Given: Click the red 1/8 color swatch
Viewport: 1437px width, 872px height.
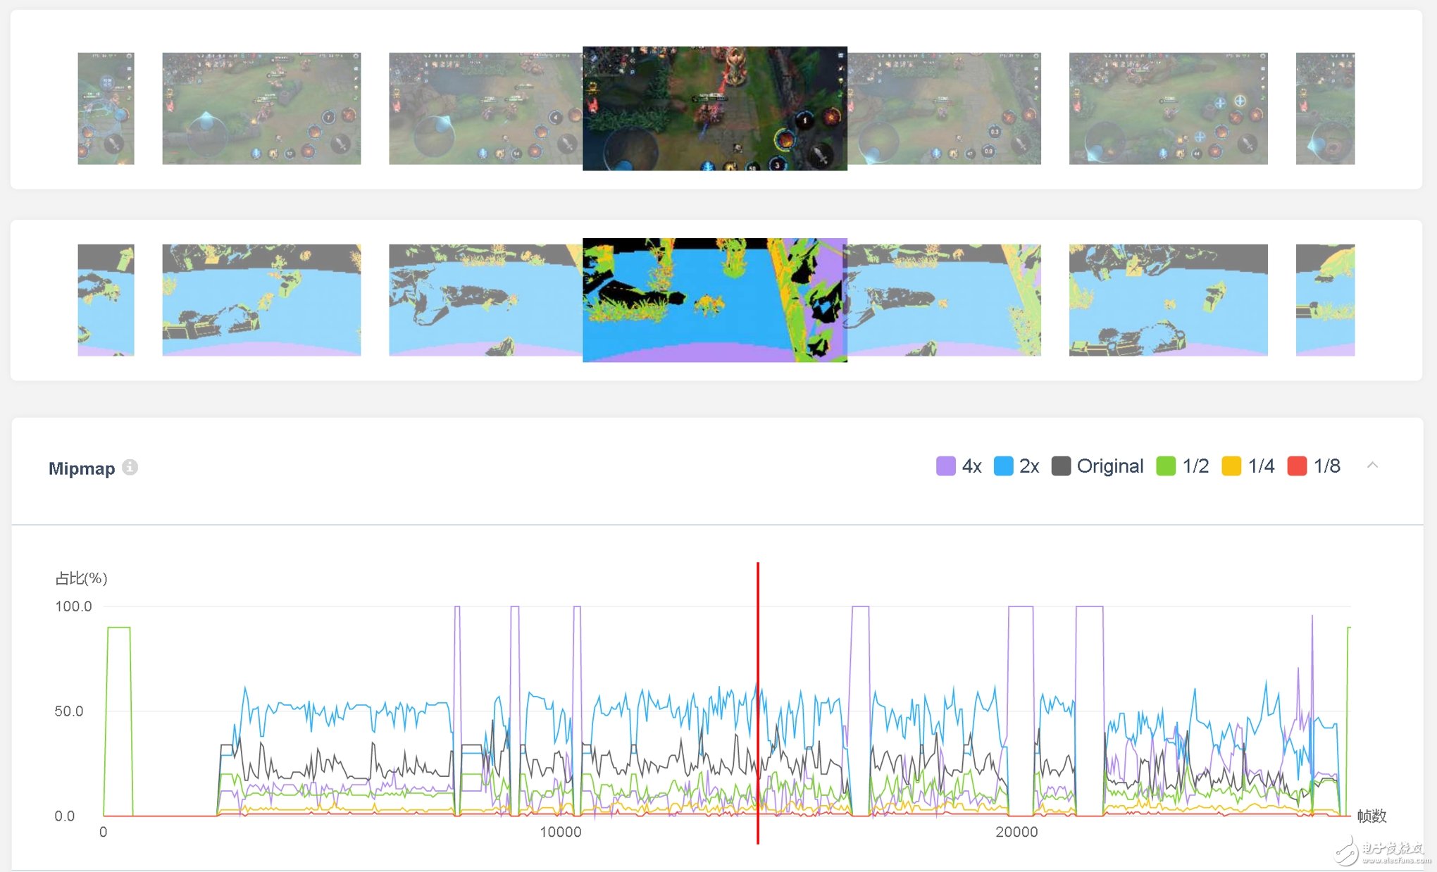Looking at the screenshot, I should pyautogui.click(x=1297, y=466).
